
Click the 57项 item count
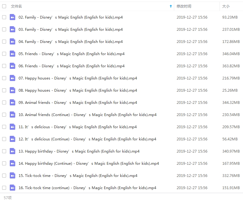tap(8, 198)
